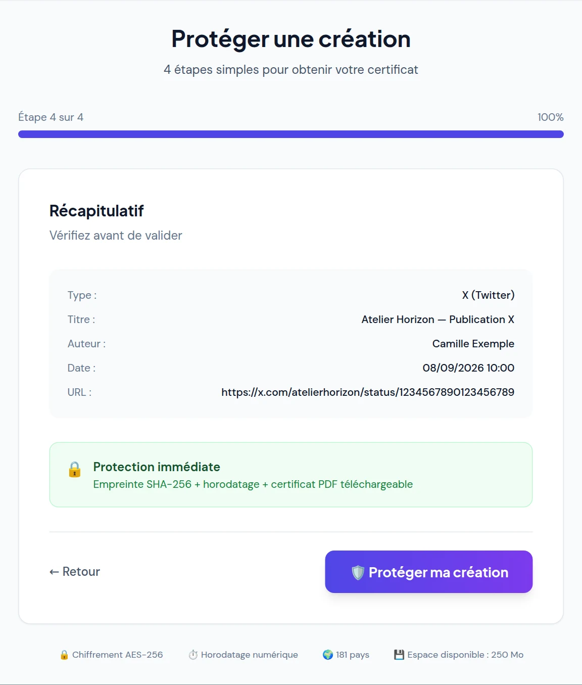This screenshot has width=582, height=685.
Task: Click the Récapitulatif section heading
Action: pyautogui.click(x=96, y=211)
